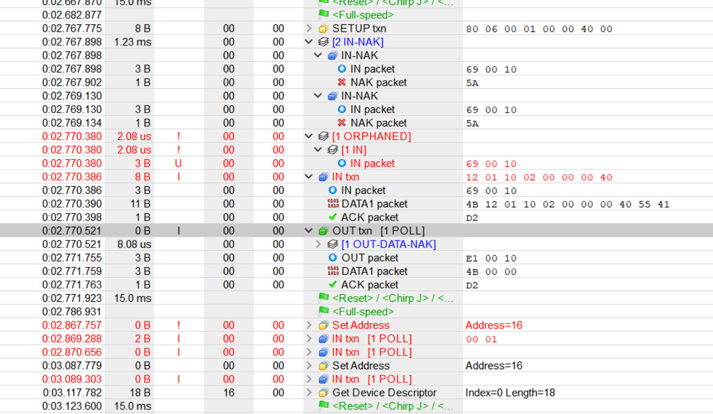Expand the [1 OUT-DATA-NAK] group
The width and height of the screenshot is (713, 414).
coord(318,244)
